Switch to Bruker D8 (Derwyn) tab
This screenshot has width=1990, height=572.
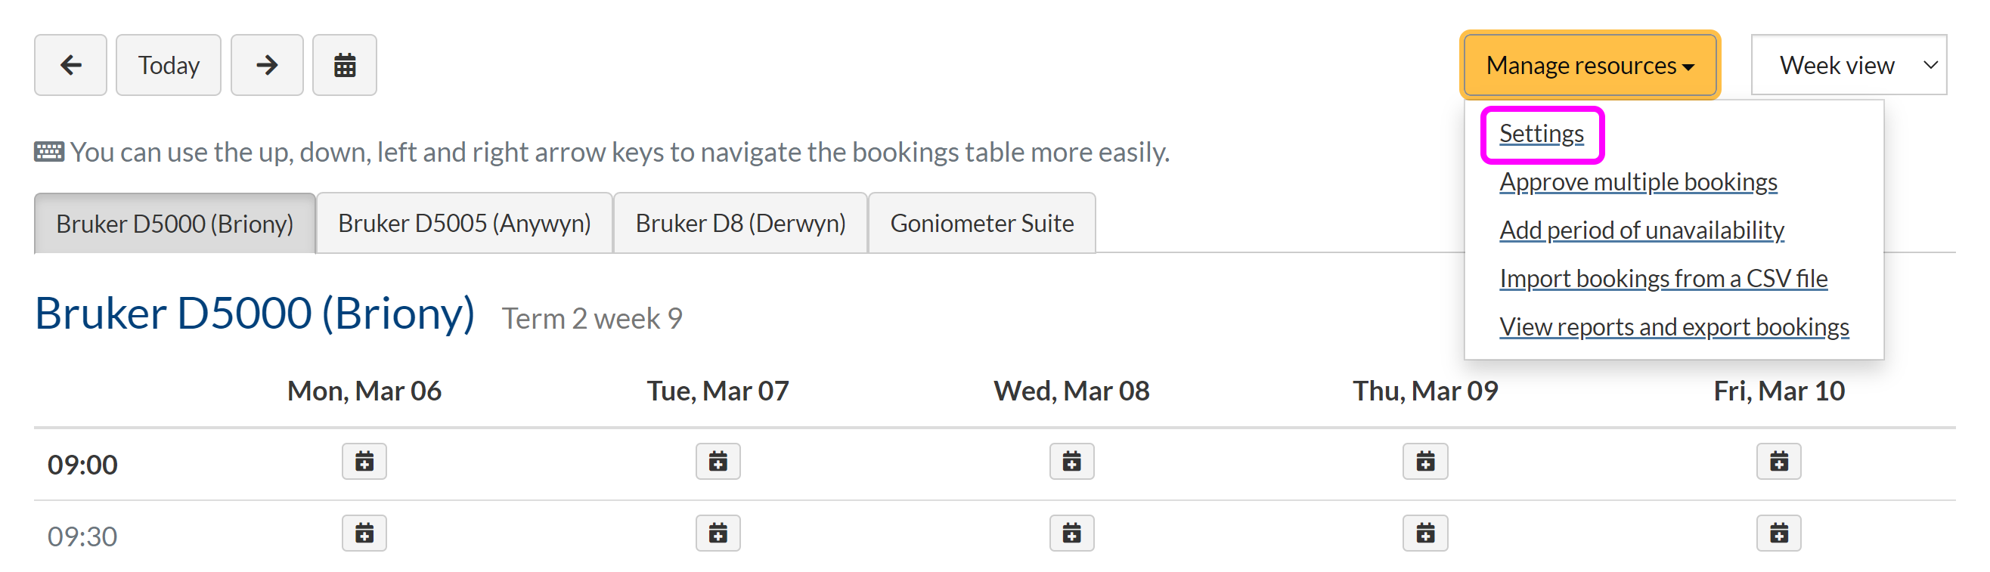point(740,224)
